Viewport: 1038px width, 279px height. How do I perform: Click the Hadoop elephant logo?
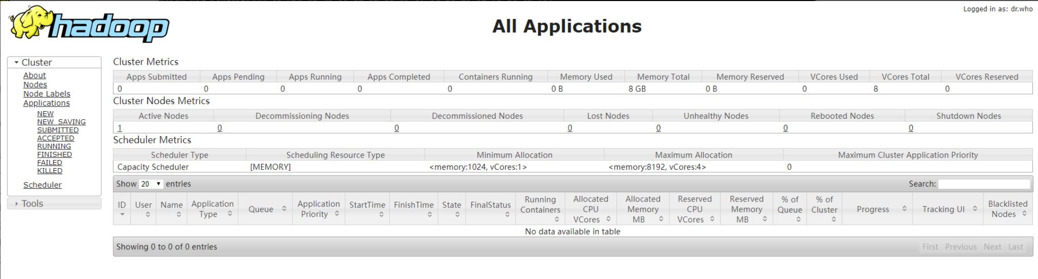pyautogui.click(x=88, y=23)
